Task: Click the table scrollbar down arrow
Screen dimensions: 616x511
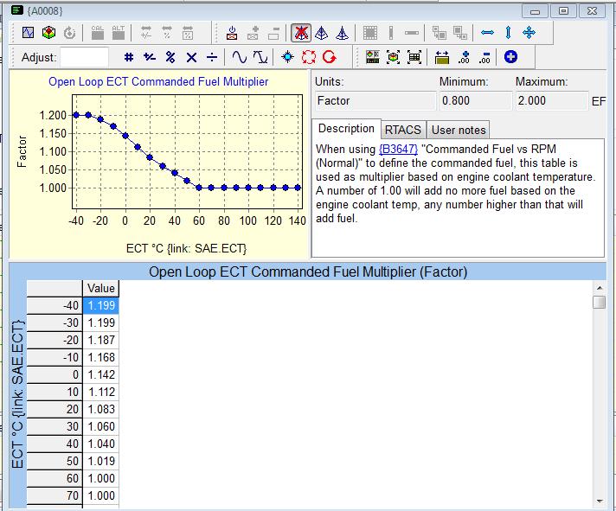Action: pos(600,501)
